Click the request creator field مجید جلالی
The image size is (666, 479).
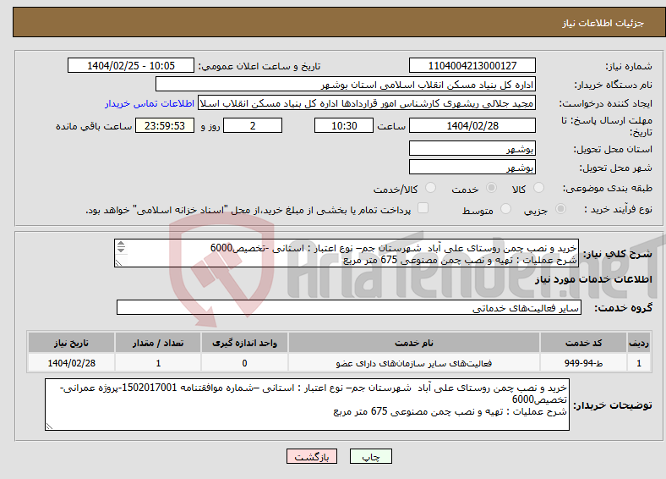pos(367,103)
